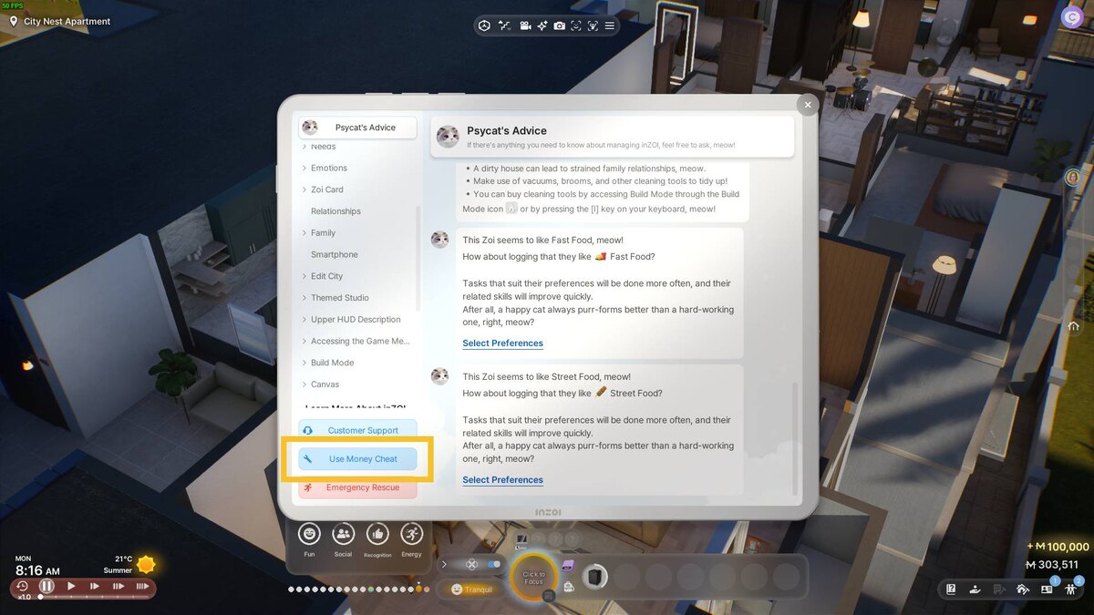Click the path nodes icon in top toolbar
The width and height of the screenshot is (1094, 615).
click(x=505, y=26)
